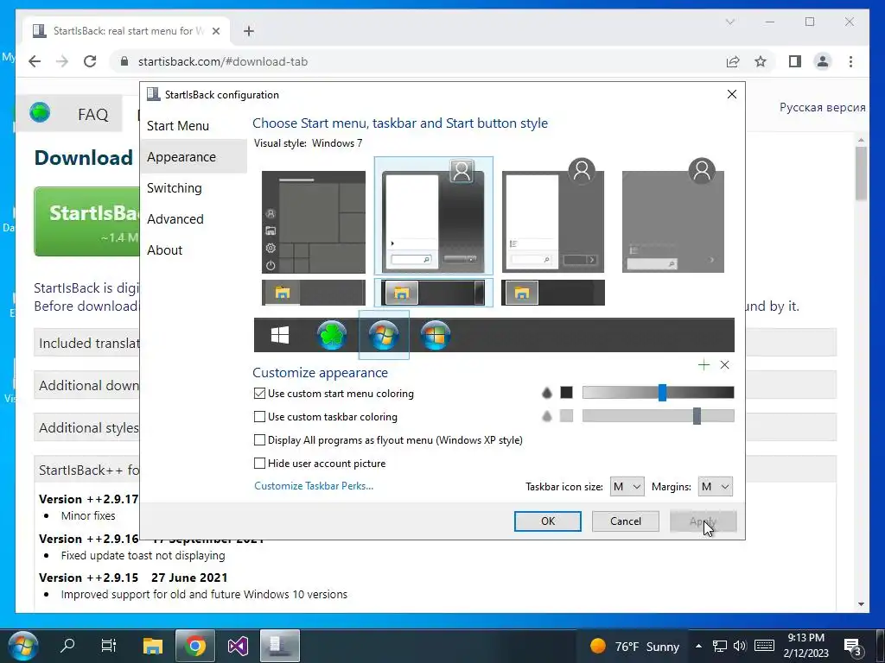Viewport: 885px width, 663px height.
Task: Select the flat dark taskbar style thumbnail
Action: pyautogui.click(x=553, y=293)
